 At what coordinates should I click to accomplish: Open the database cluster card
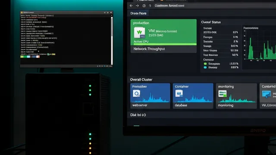coord(193,96)
